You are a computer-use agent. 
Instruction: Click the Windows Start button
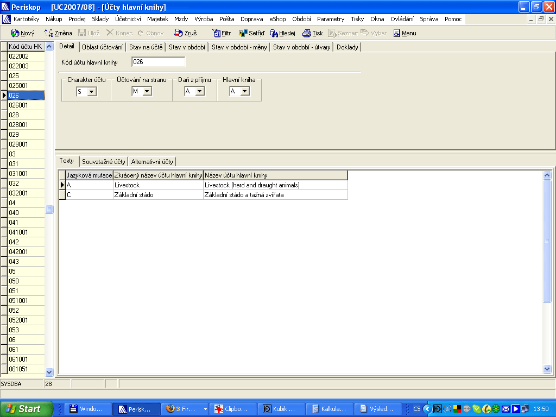pos(26,409)
